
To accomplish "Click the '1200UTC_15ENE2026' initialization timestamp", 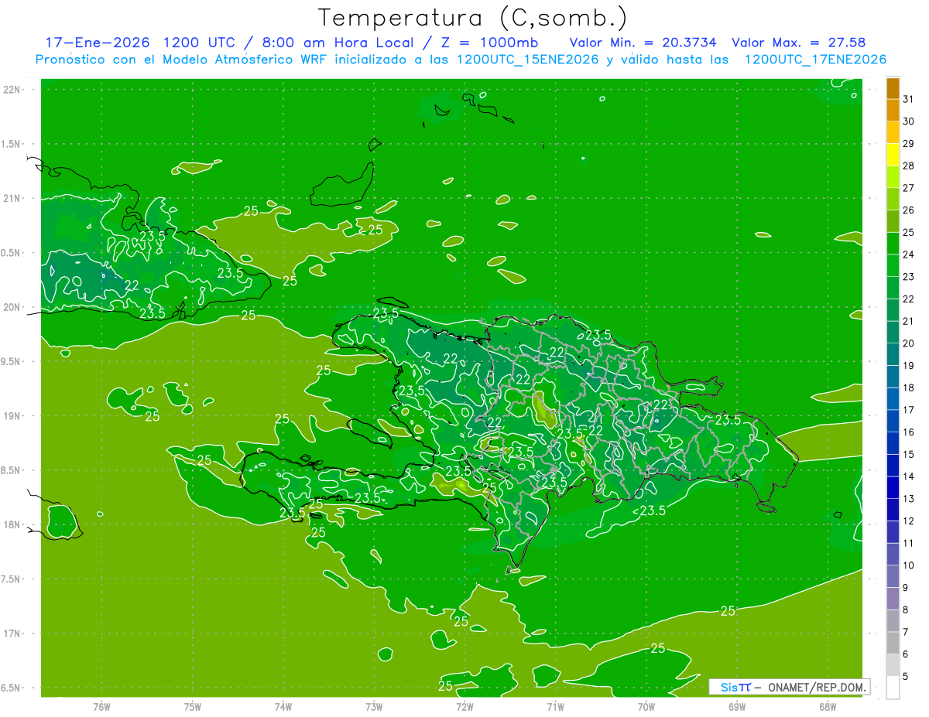I will [x=528, y=60].
